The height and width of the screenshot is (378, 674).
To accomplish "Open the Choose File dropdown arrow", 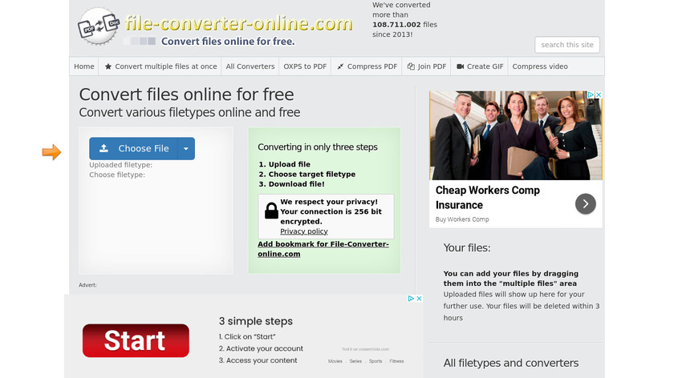I will 186,148.
